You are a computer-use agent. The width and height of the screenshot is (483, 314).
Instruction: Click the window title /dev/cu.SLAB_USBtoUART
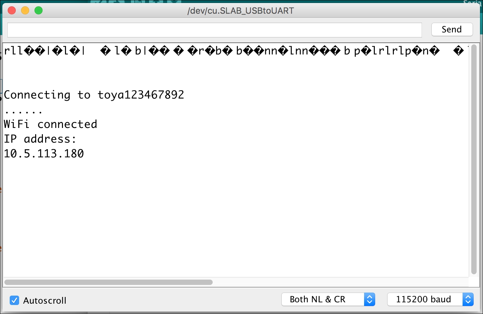(240, 11)
